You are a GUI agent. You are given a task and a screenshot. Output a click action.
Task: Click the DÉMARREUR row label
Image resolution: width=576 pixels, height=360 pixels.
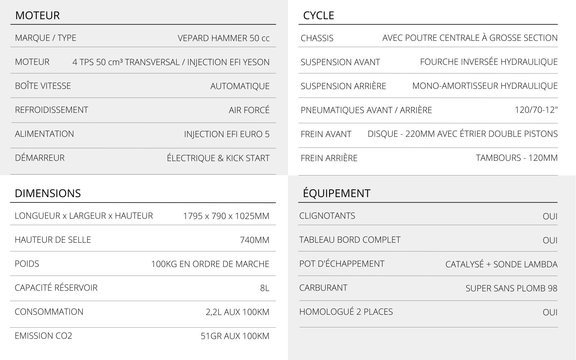click(x=40, y=158)
